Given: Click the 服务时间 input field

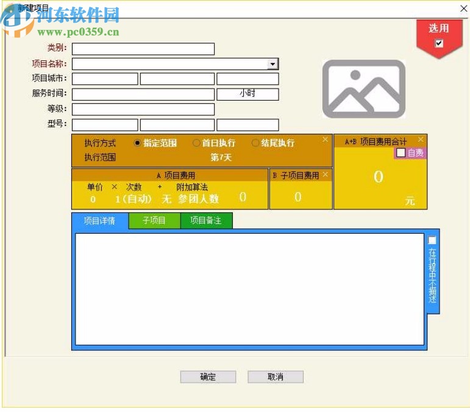Looking at the screenshot, I should tap(143, 94).
